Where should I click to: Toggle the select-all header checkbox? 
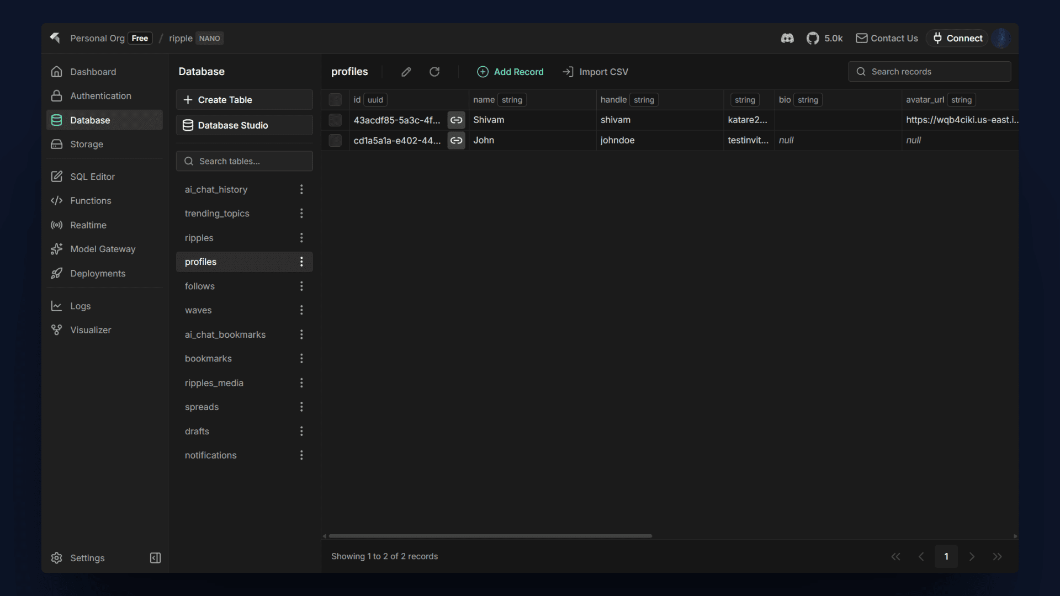(335, 99)
